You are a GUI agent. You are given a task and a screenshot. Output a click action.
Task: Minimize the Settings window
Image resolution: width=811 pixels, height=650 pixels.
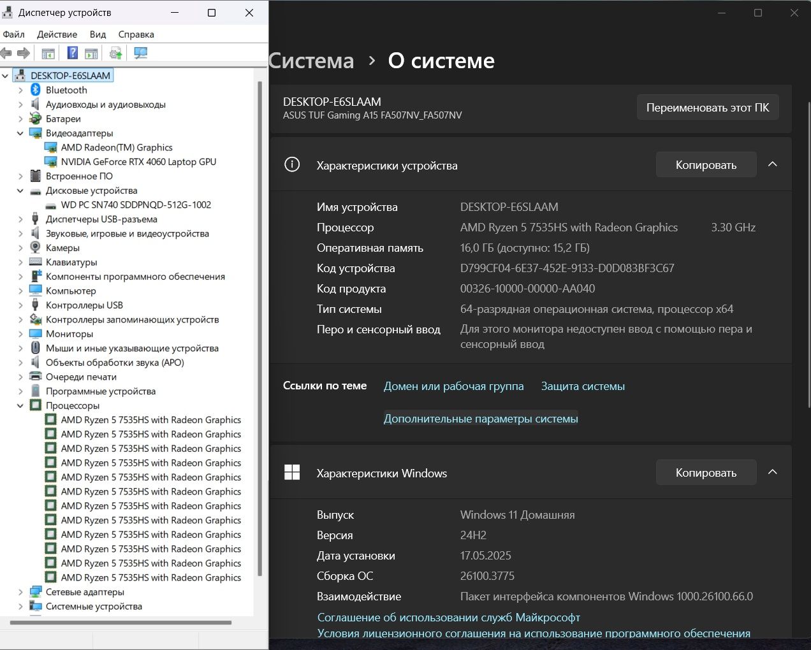click(x=722, y=13)
